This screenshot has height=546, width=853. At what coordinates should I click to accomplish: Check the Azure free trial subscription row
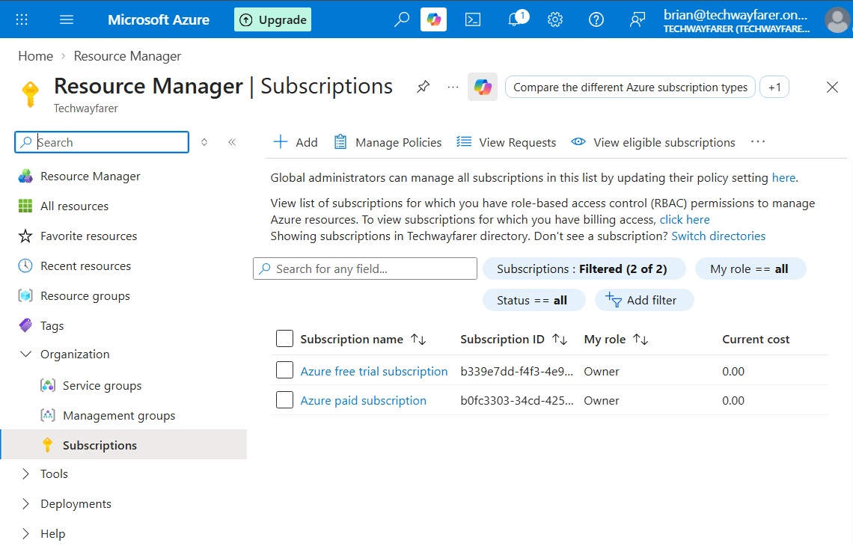284,370
